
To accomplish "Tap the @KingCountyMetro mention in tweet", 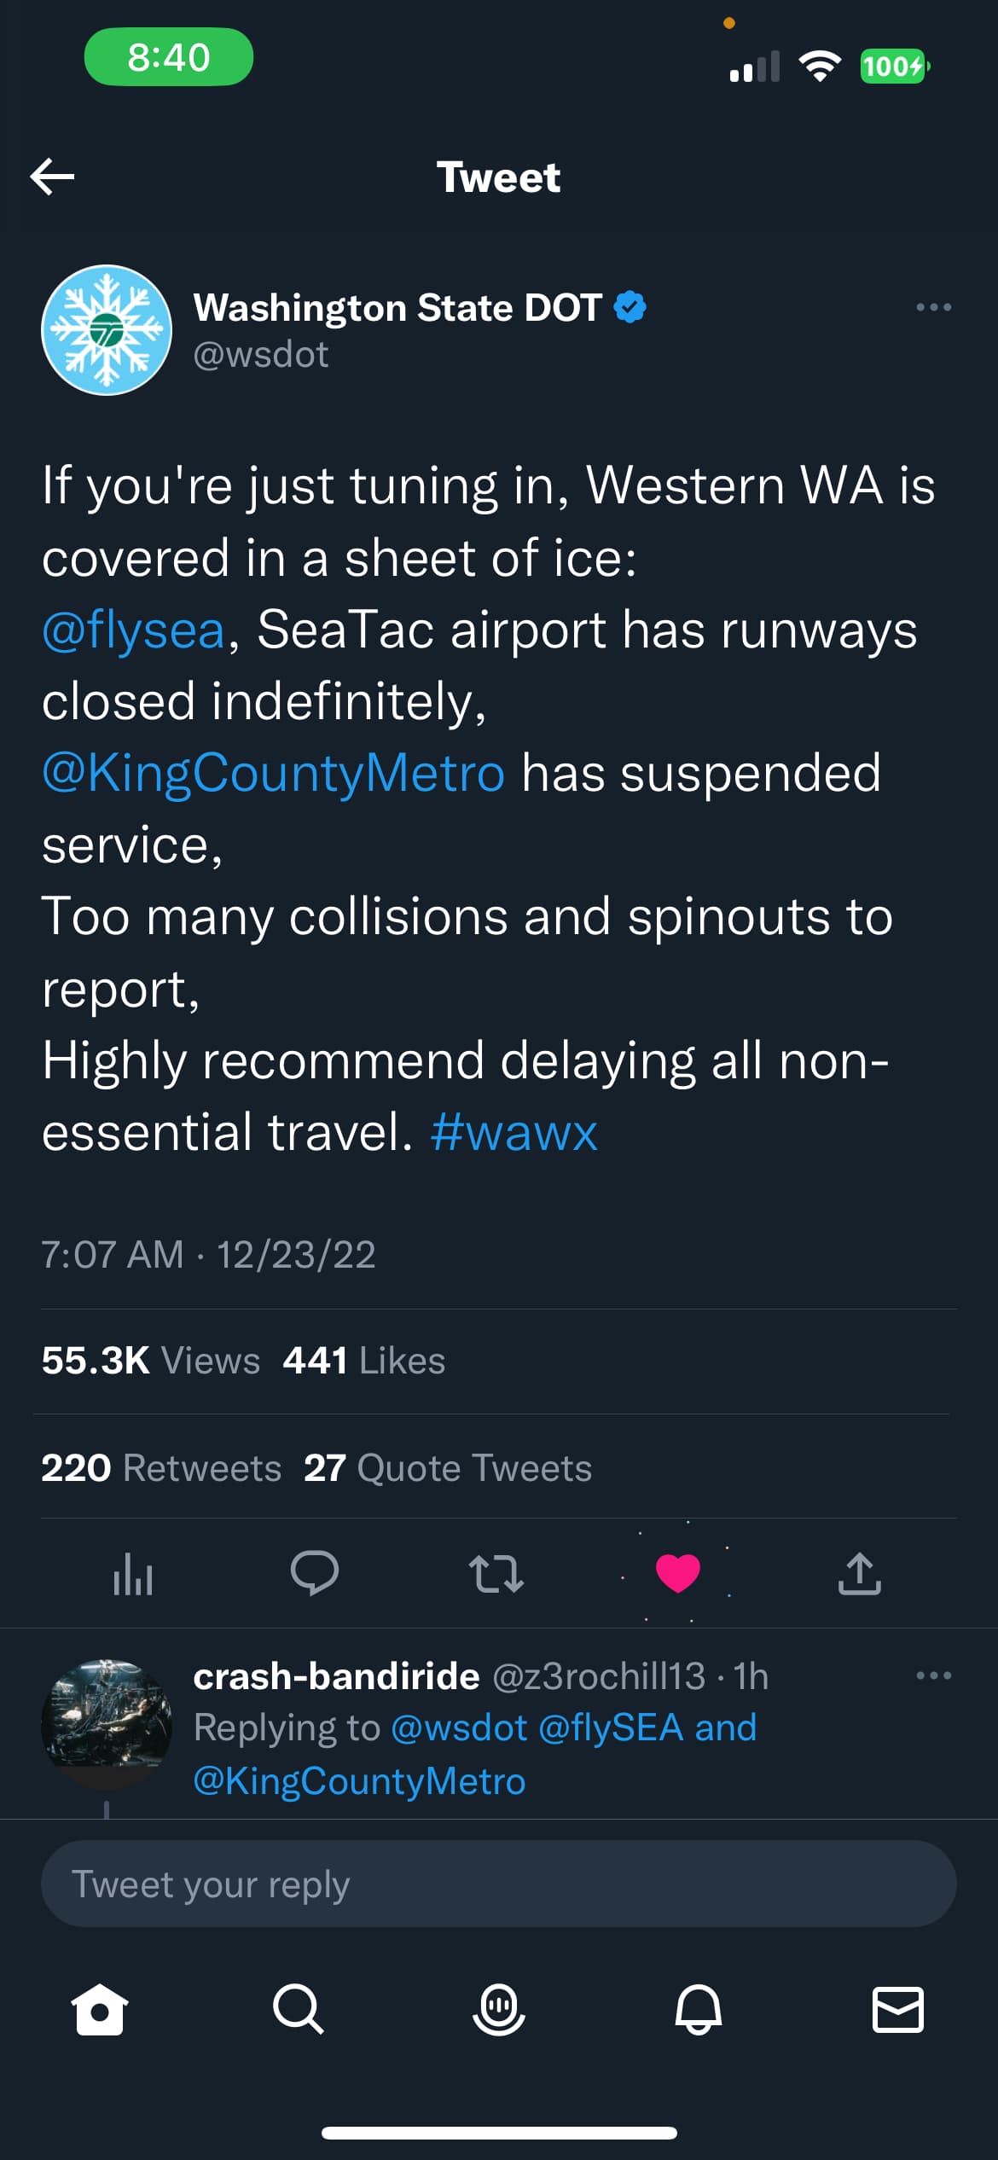I will click(x=274, y=774).
